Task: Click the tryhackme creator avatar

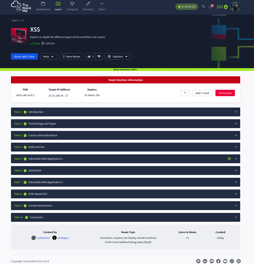Action: [34, 238]
